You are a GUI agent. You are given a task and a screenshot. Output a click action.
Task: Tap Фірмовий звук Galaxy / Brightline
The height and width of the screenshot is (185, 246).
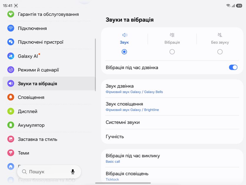tap(132, 110)
